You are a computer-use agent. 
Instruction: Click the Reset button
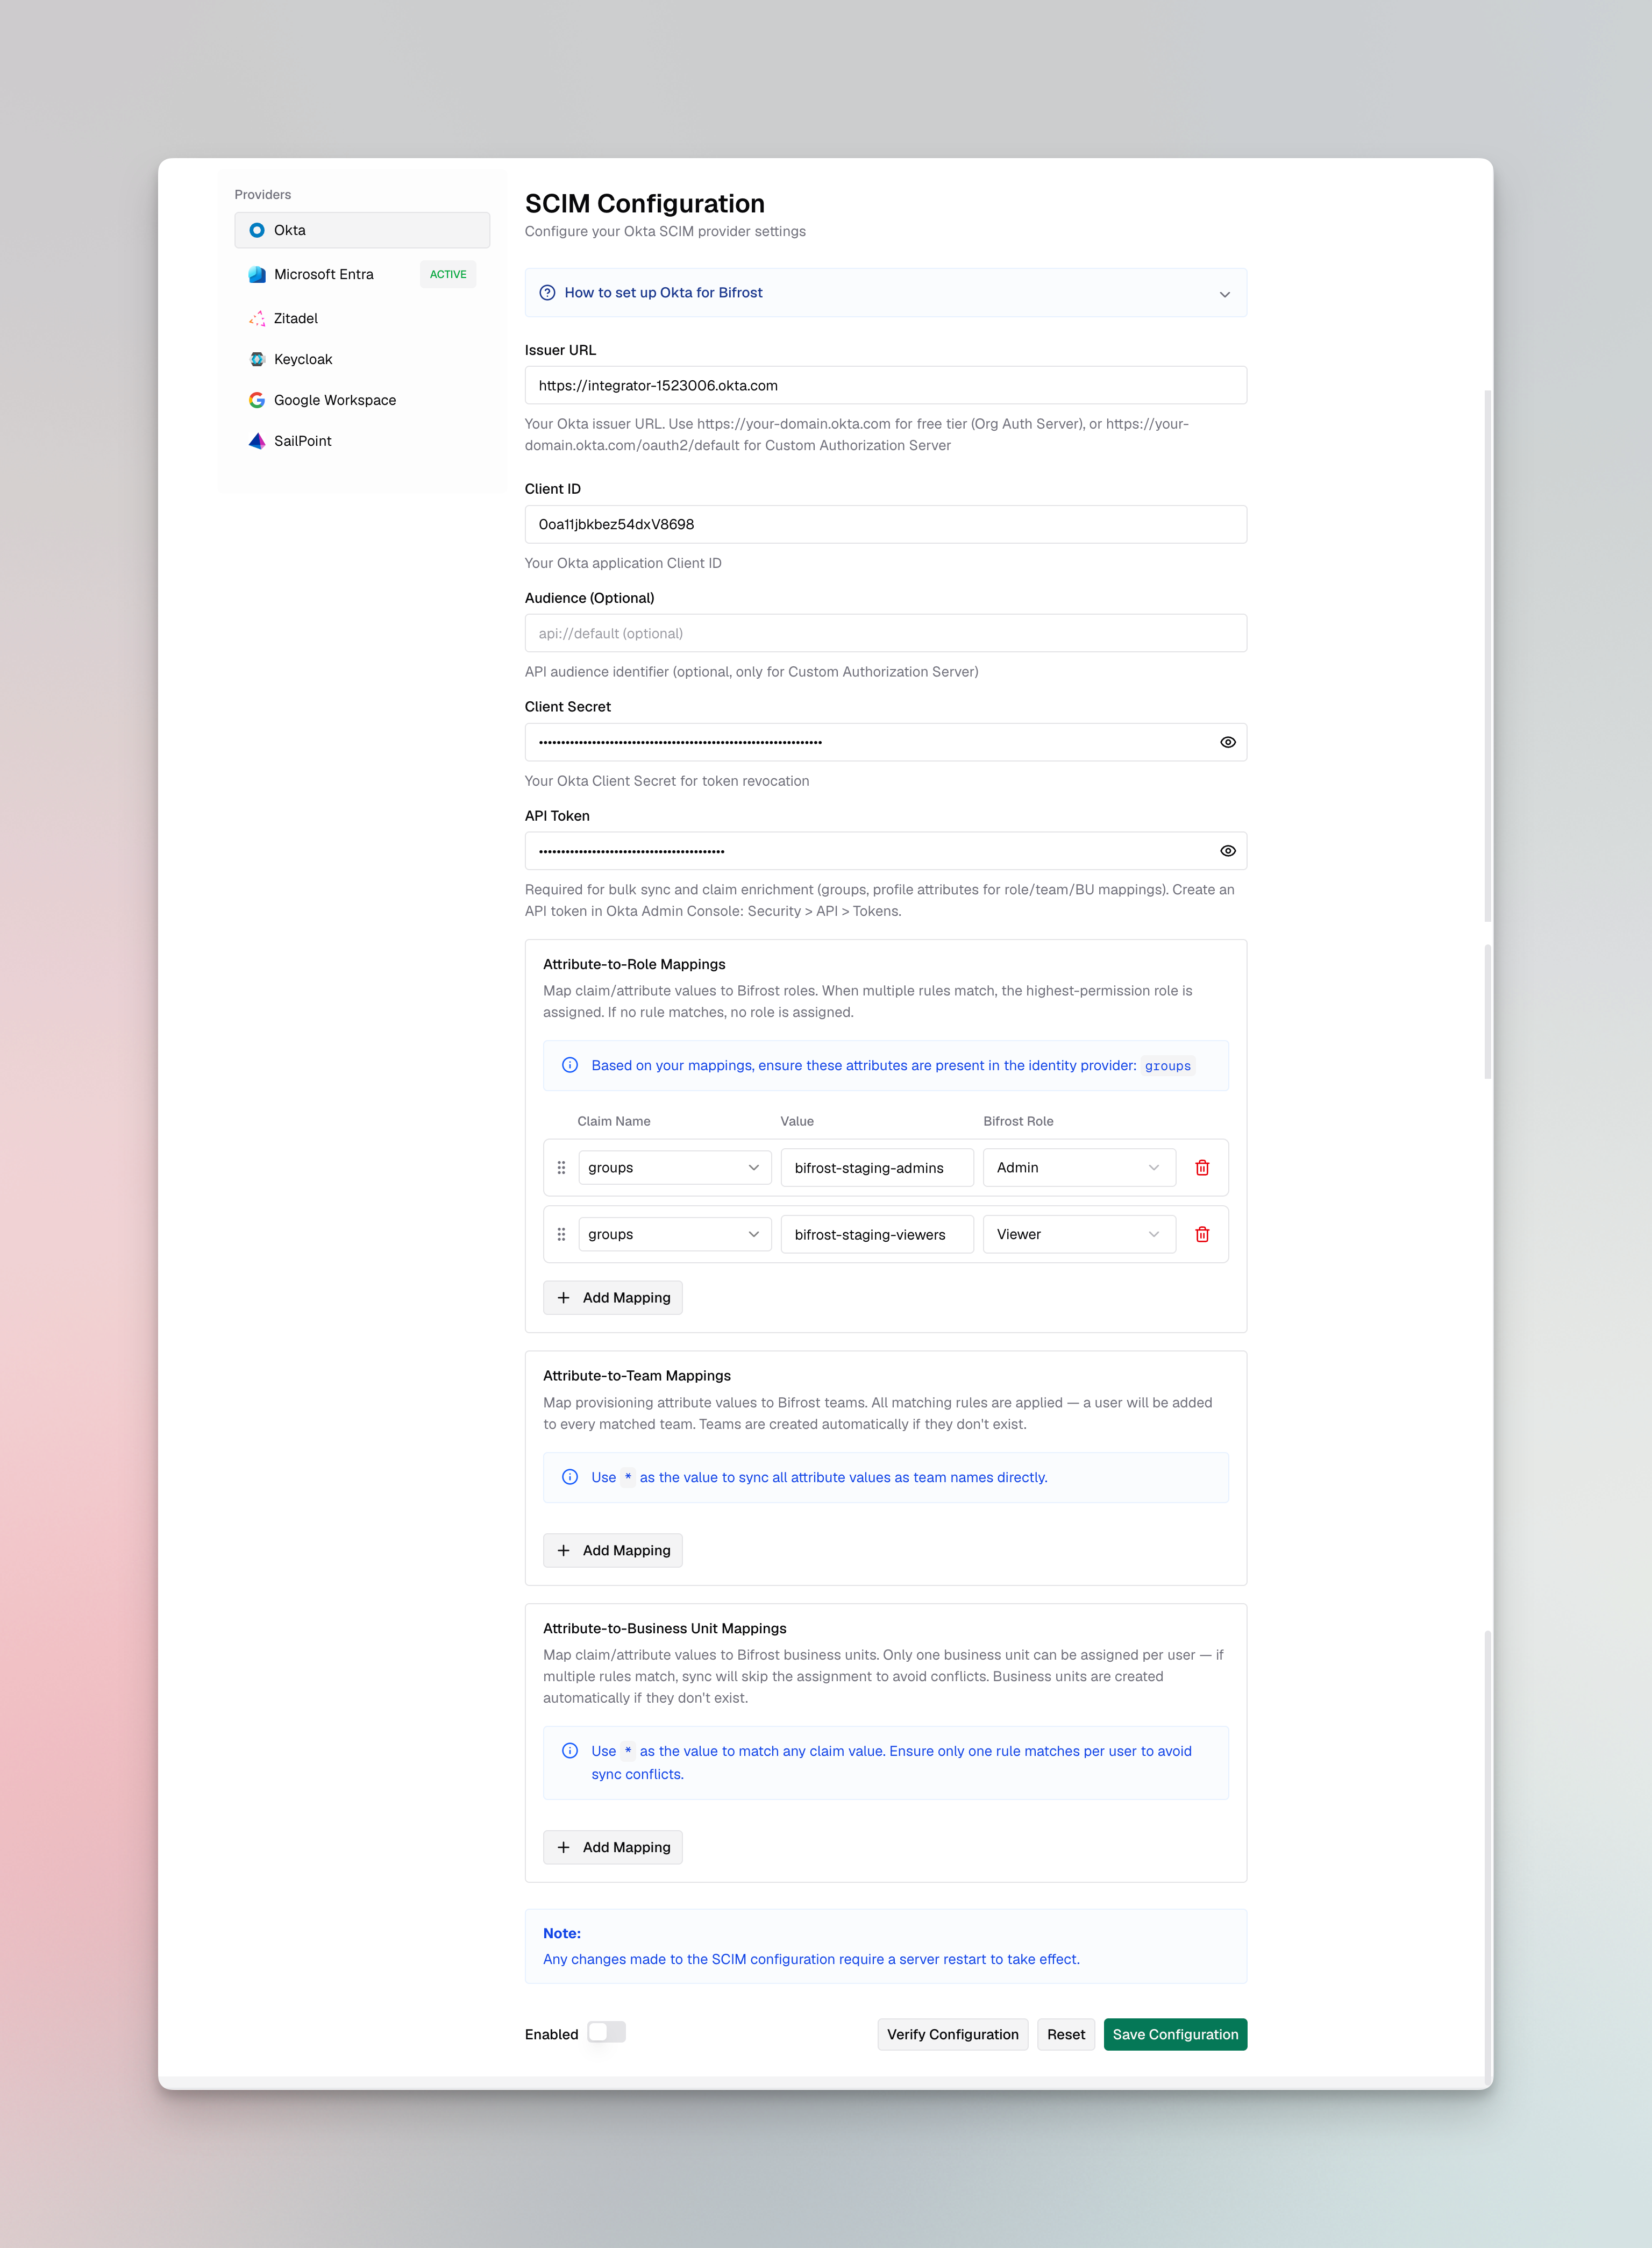pyautogui.click(x=1066, y=2034)
